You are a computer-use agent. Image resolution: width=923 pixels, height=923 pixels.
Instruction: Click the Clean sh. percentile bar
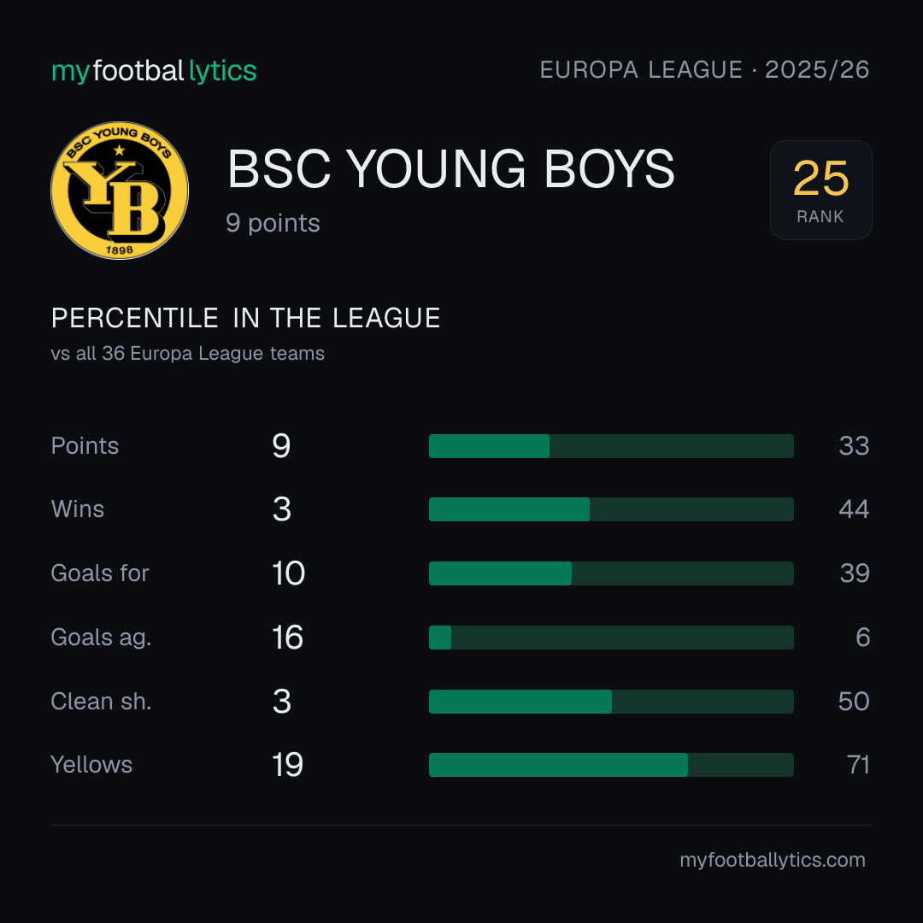pyautogui.click(x=611, y=702)
